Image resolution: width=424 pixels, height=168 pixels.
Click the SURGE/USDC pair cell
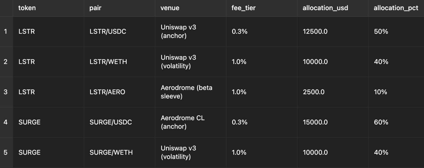tap(111, 122)
